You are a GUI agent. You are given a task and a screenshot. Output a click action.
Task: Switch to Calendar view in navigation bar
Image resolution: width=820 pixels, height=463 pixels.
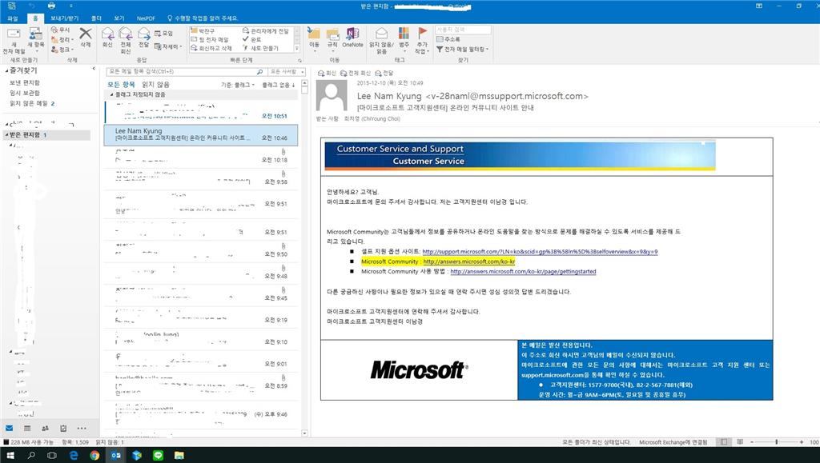[x=27, y=428]
